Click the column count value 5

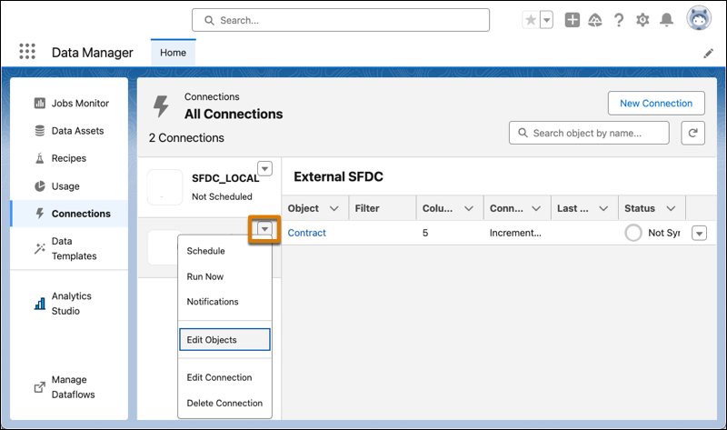click(425, 233)
